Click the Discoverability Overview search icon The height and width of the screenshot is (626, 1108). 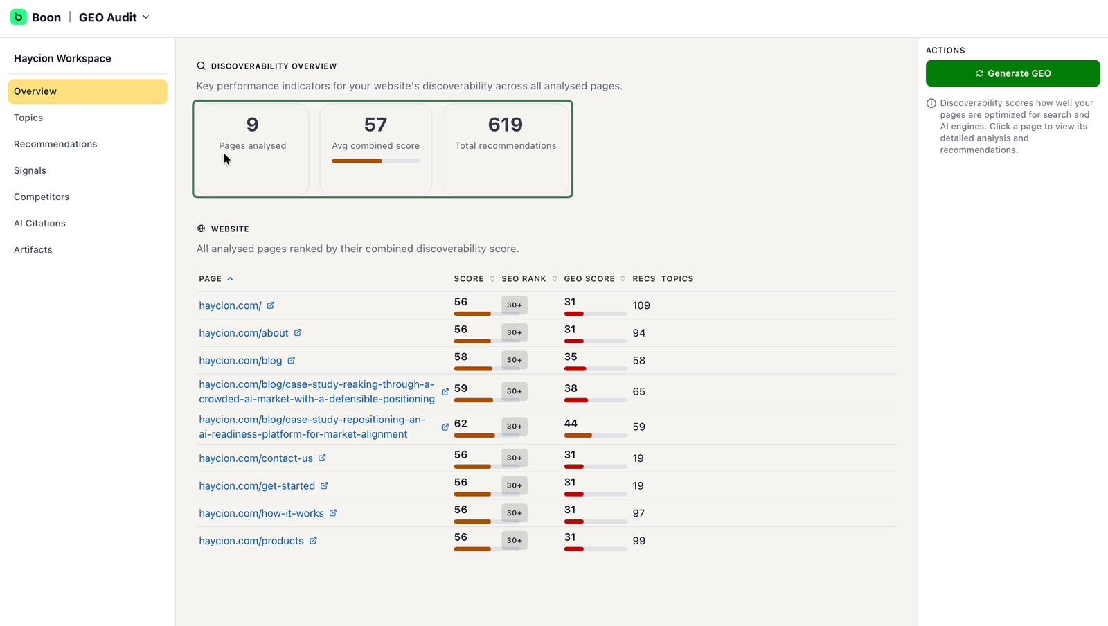(201, 66)
